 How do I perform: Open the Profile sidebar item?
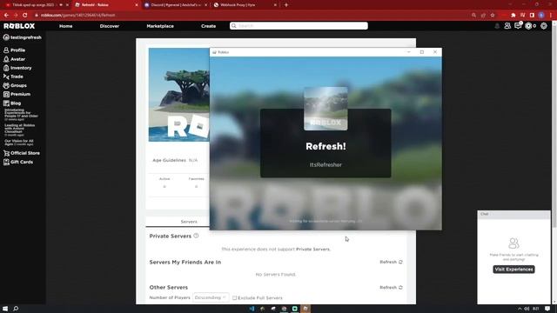(x=14, y=50)
